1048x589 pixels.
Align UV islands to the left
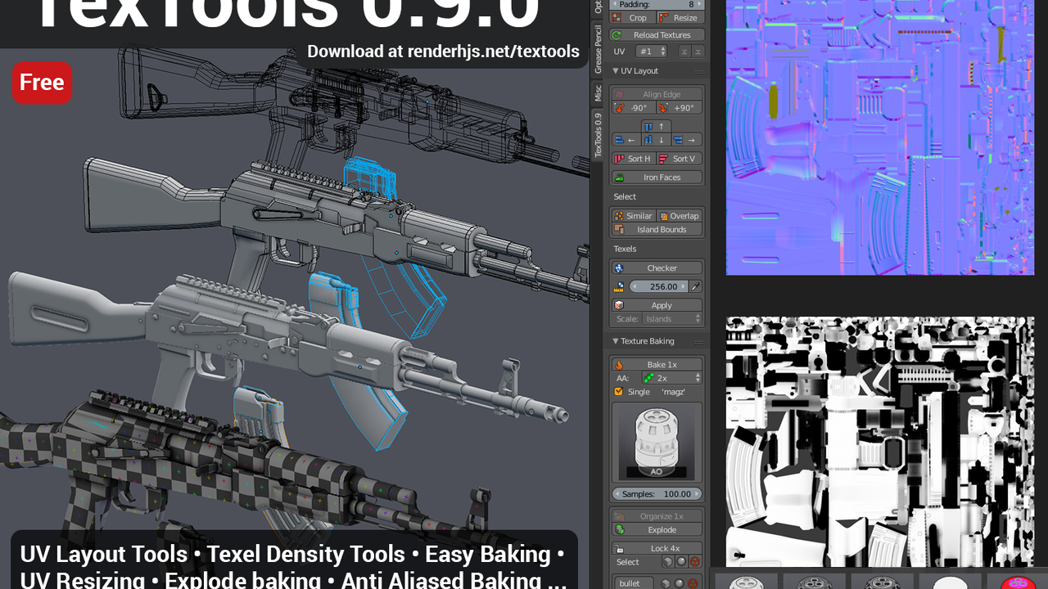[x=626, y=140]
